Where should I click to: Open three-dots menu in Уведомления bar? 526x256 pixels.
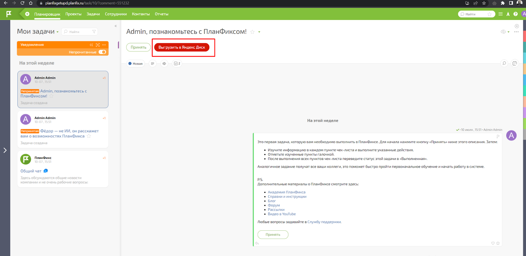point(104,45)
